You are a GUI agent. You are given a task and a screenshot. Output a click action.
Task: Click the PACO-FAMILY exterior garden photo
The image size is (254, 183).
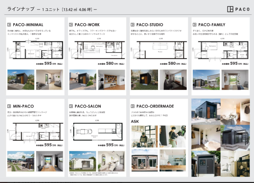pyautogui.click(x=206, y=80)
